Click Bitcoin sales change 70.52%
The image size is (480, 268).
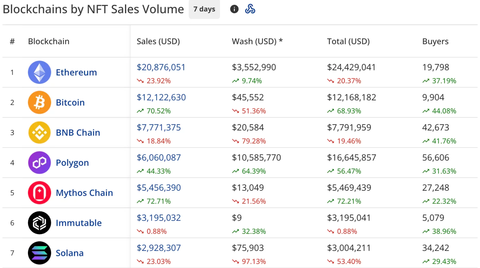[x=154, y=111]
